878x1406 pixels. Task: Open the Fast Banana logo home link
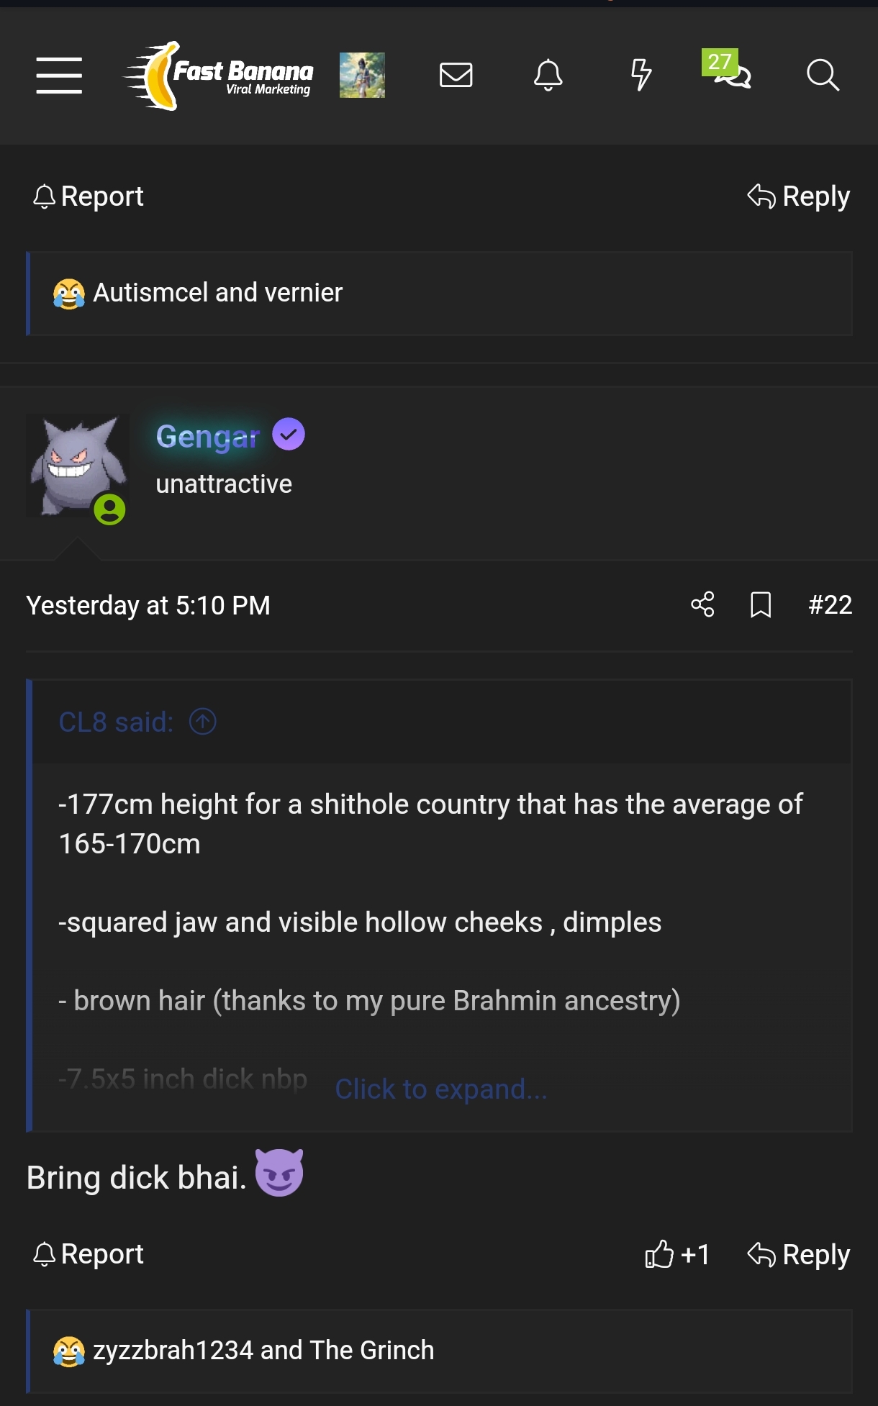click(x=219, y=76)
